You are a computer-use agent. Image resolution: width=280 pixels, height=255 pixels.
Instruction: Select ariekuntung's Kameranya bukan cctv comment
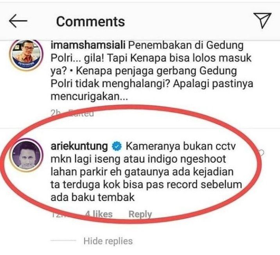click(146, 172)
